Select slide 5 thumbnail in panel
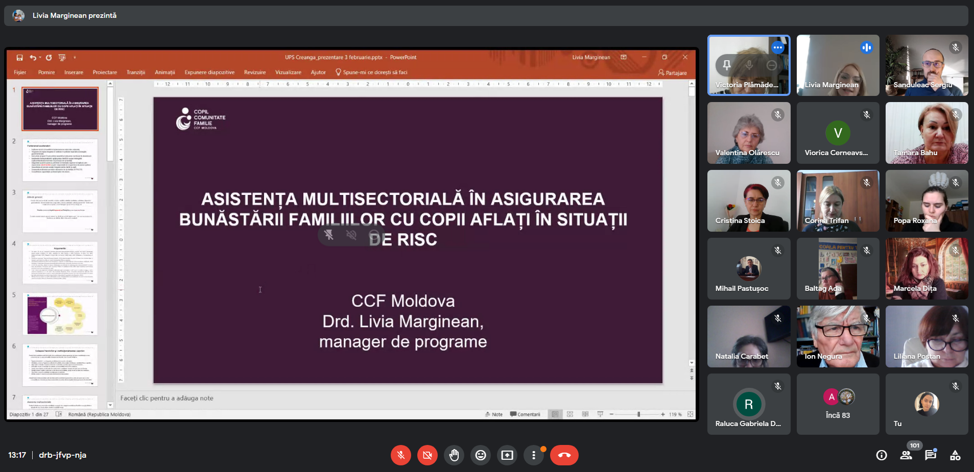The image size is (974, 472). coord(60,314)
